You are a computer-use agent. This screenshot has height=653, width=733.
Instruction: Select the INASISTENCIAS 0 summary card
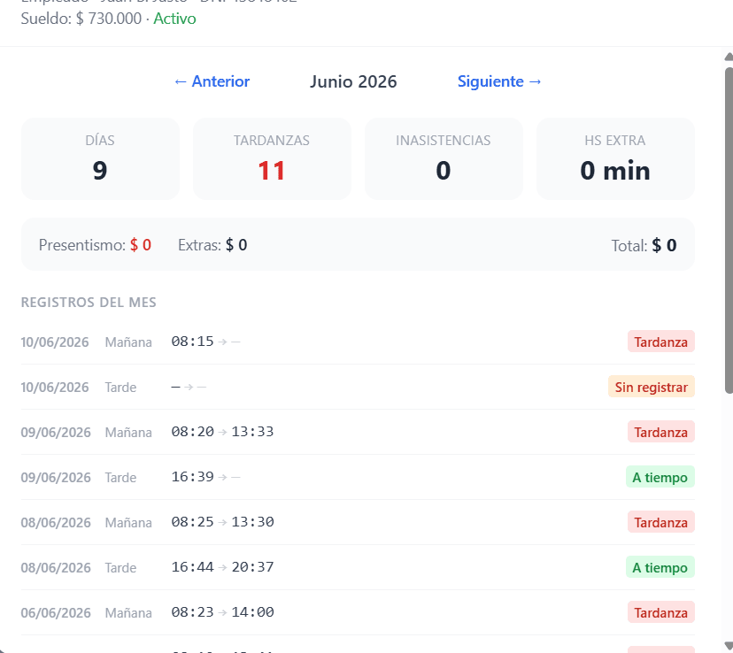444,158
